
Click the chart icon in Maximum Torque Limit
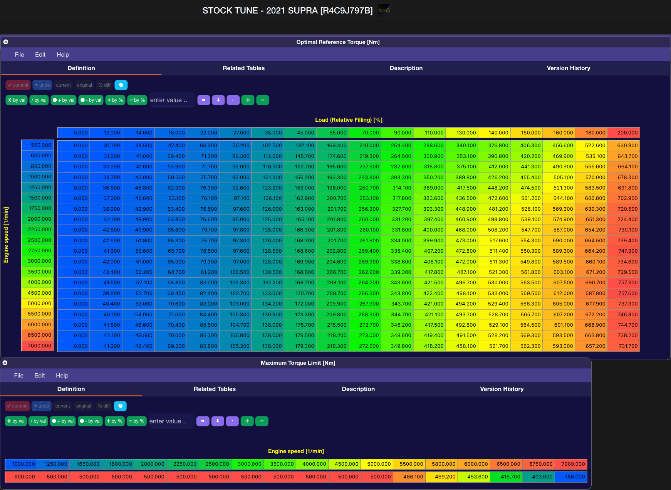(120, 406)
